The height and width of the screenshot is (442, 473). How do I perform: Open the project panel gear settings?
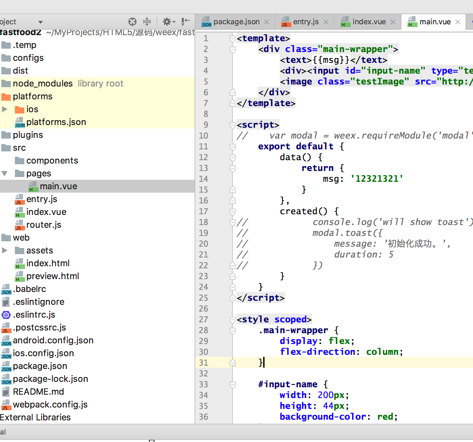click(169, 22)
